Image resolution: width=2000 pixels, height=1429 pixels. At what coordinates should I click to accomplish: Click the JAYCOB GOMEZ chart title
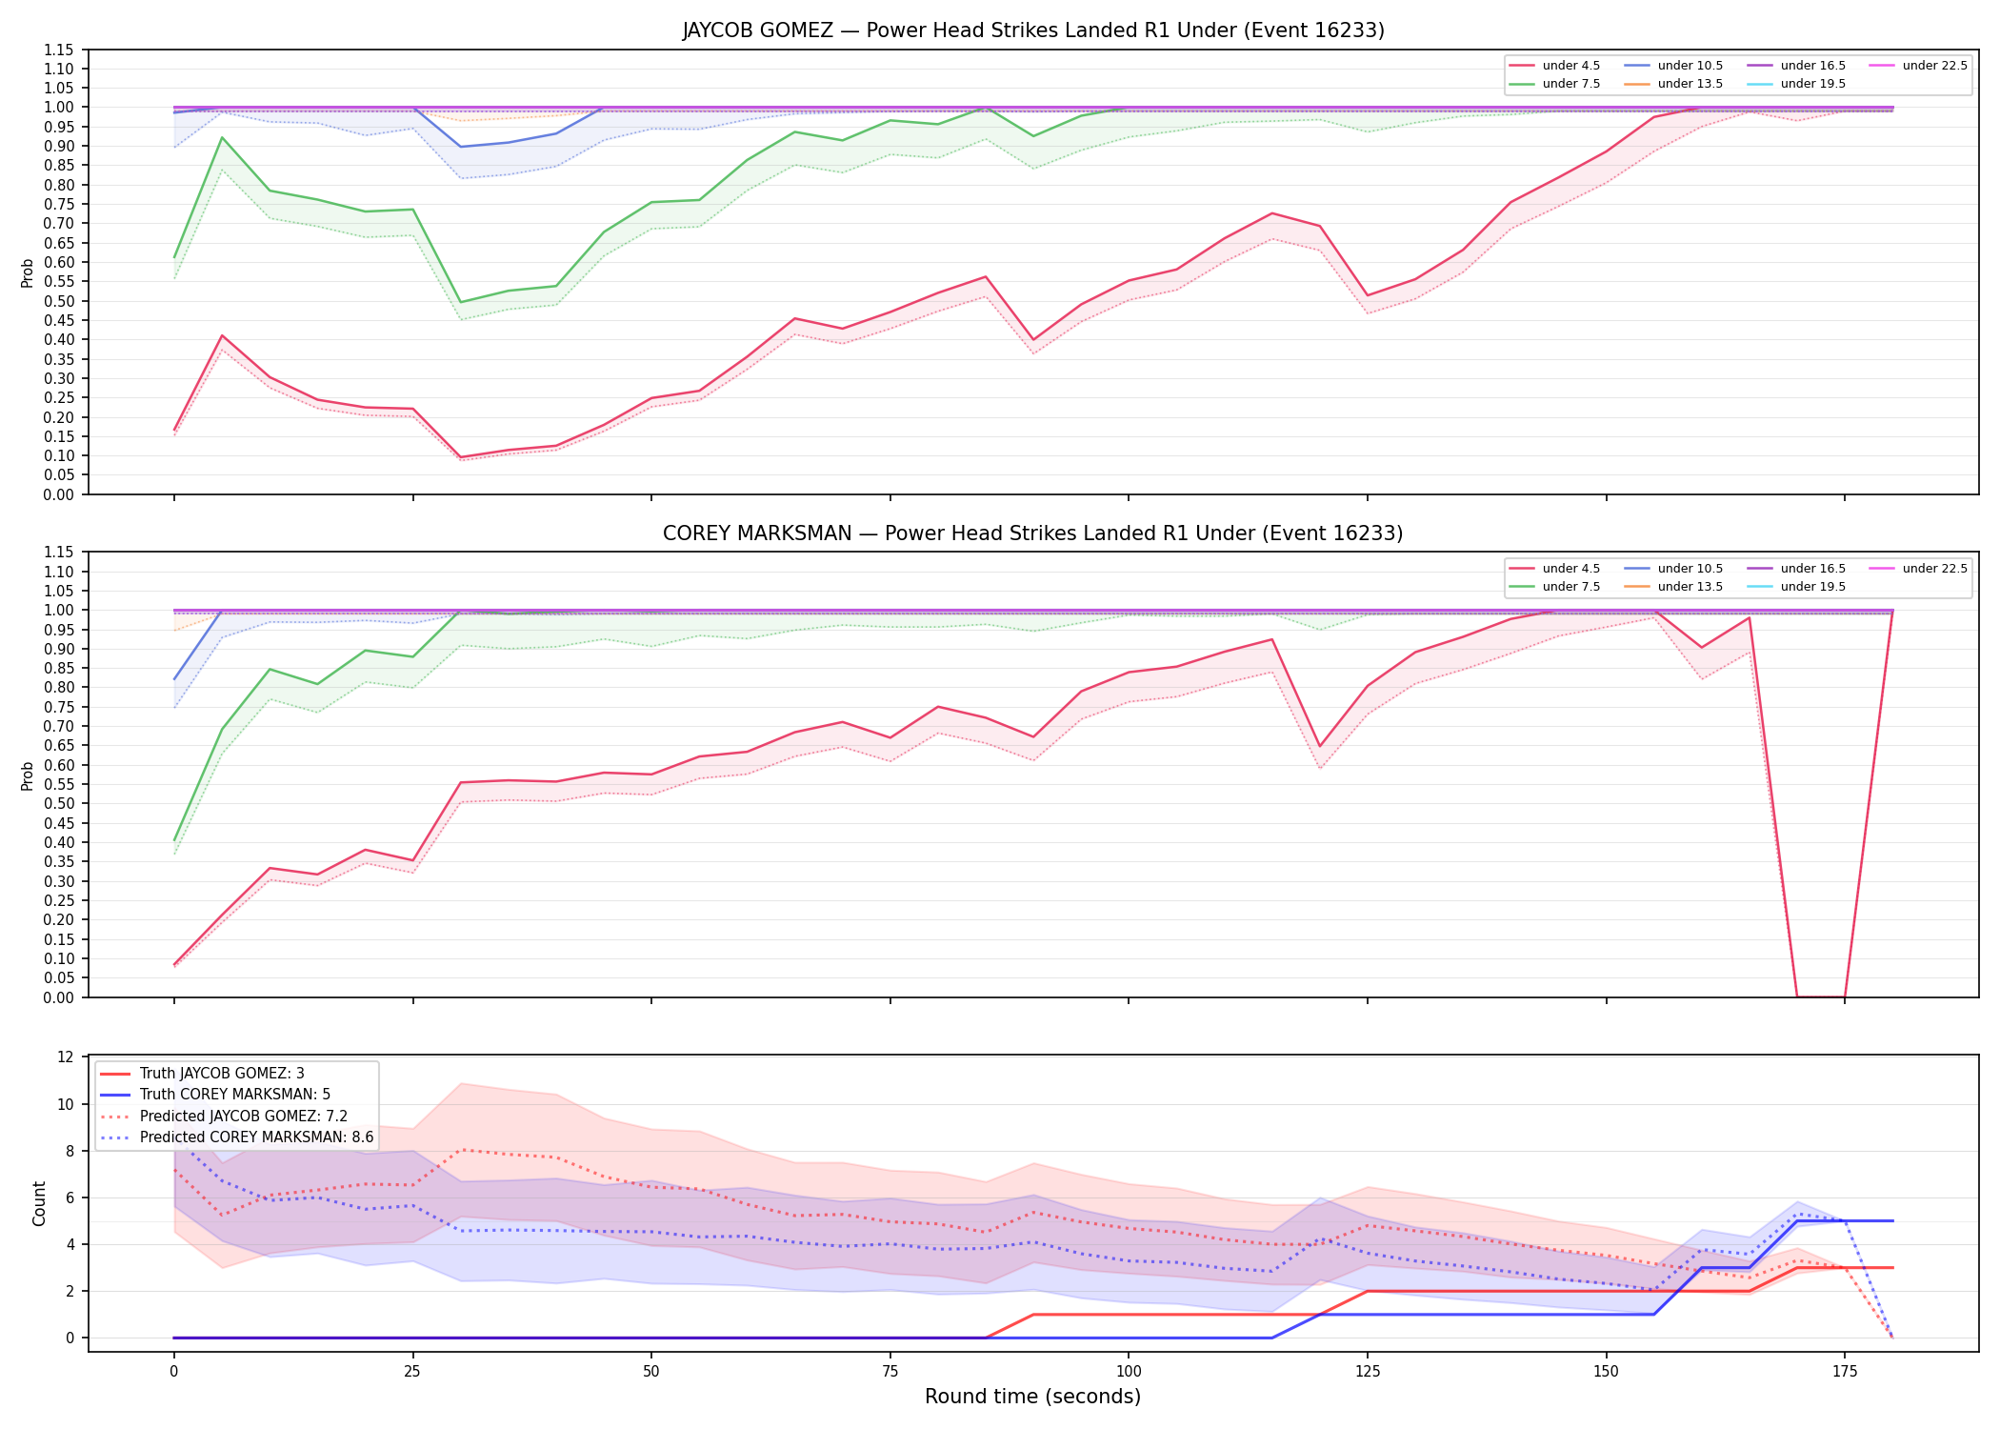[x=1033, y=30]
